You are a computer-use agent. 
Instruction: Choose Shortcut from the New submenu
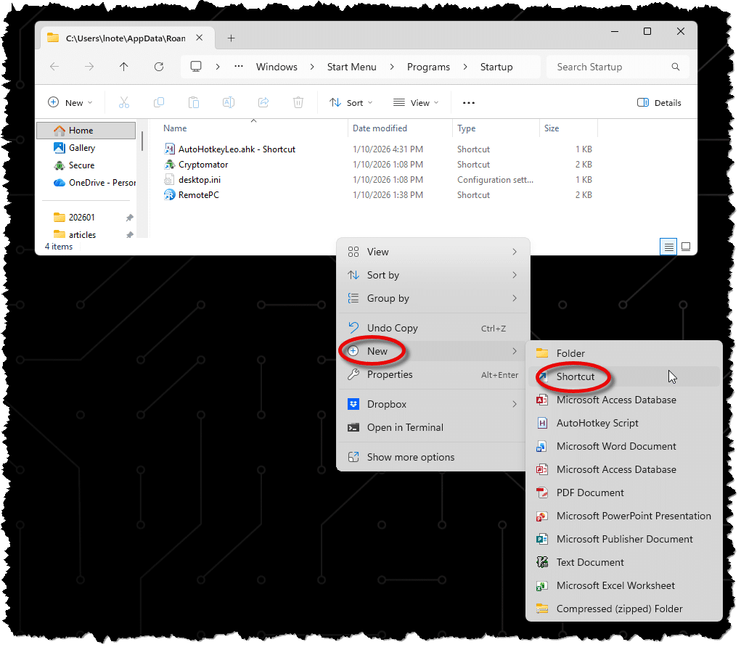[576, 376]
